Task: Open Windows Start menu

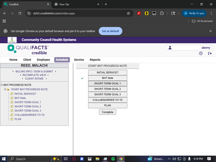Action: [x=4, y=159]
